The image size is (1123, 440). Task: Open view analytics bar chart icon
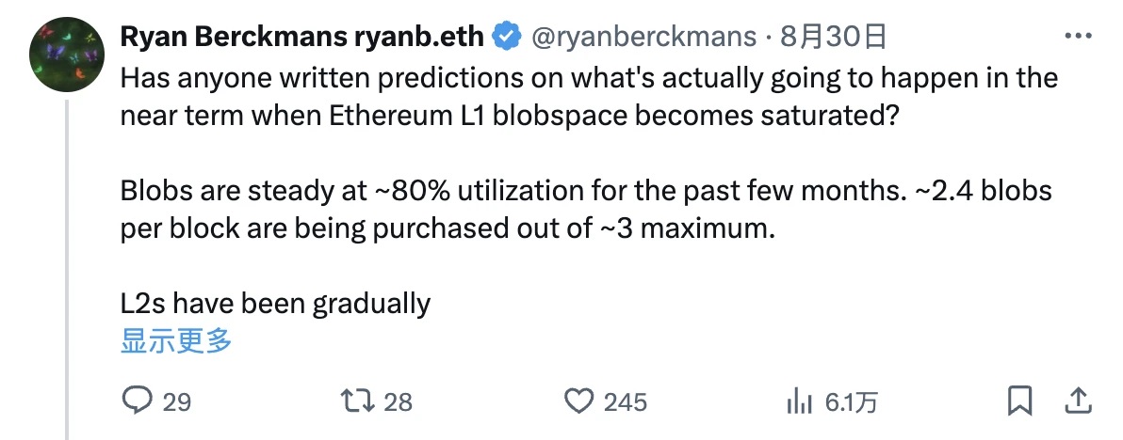pyautogui.click(x=799, y=401)
